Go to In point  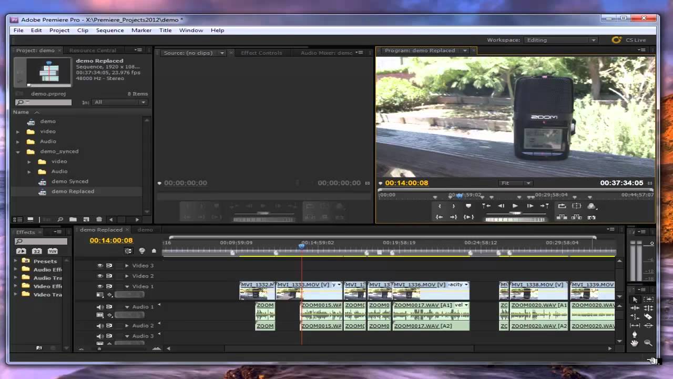[440, 217]
